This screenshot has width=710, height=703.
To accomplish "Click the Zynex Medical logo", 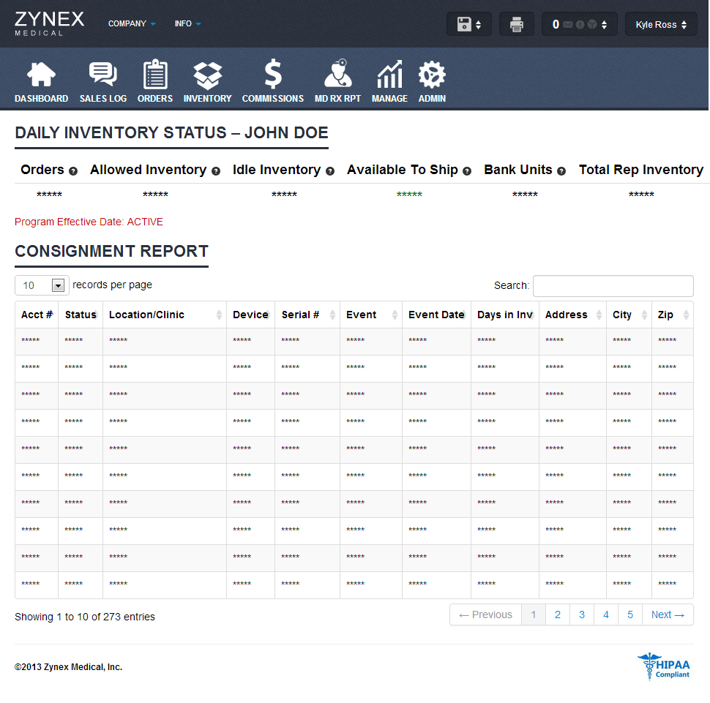I will [49, 23].
